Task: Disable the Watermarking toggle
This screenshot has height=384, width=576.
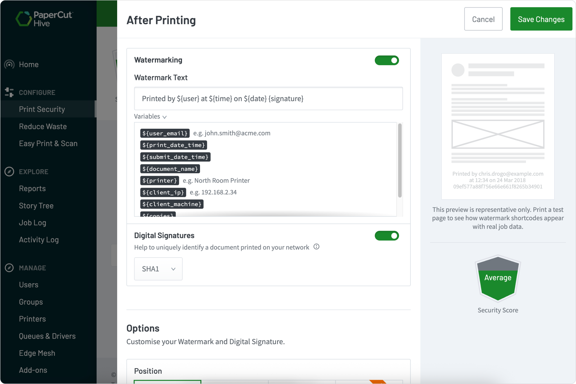Action: click(387, 60)
